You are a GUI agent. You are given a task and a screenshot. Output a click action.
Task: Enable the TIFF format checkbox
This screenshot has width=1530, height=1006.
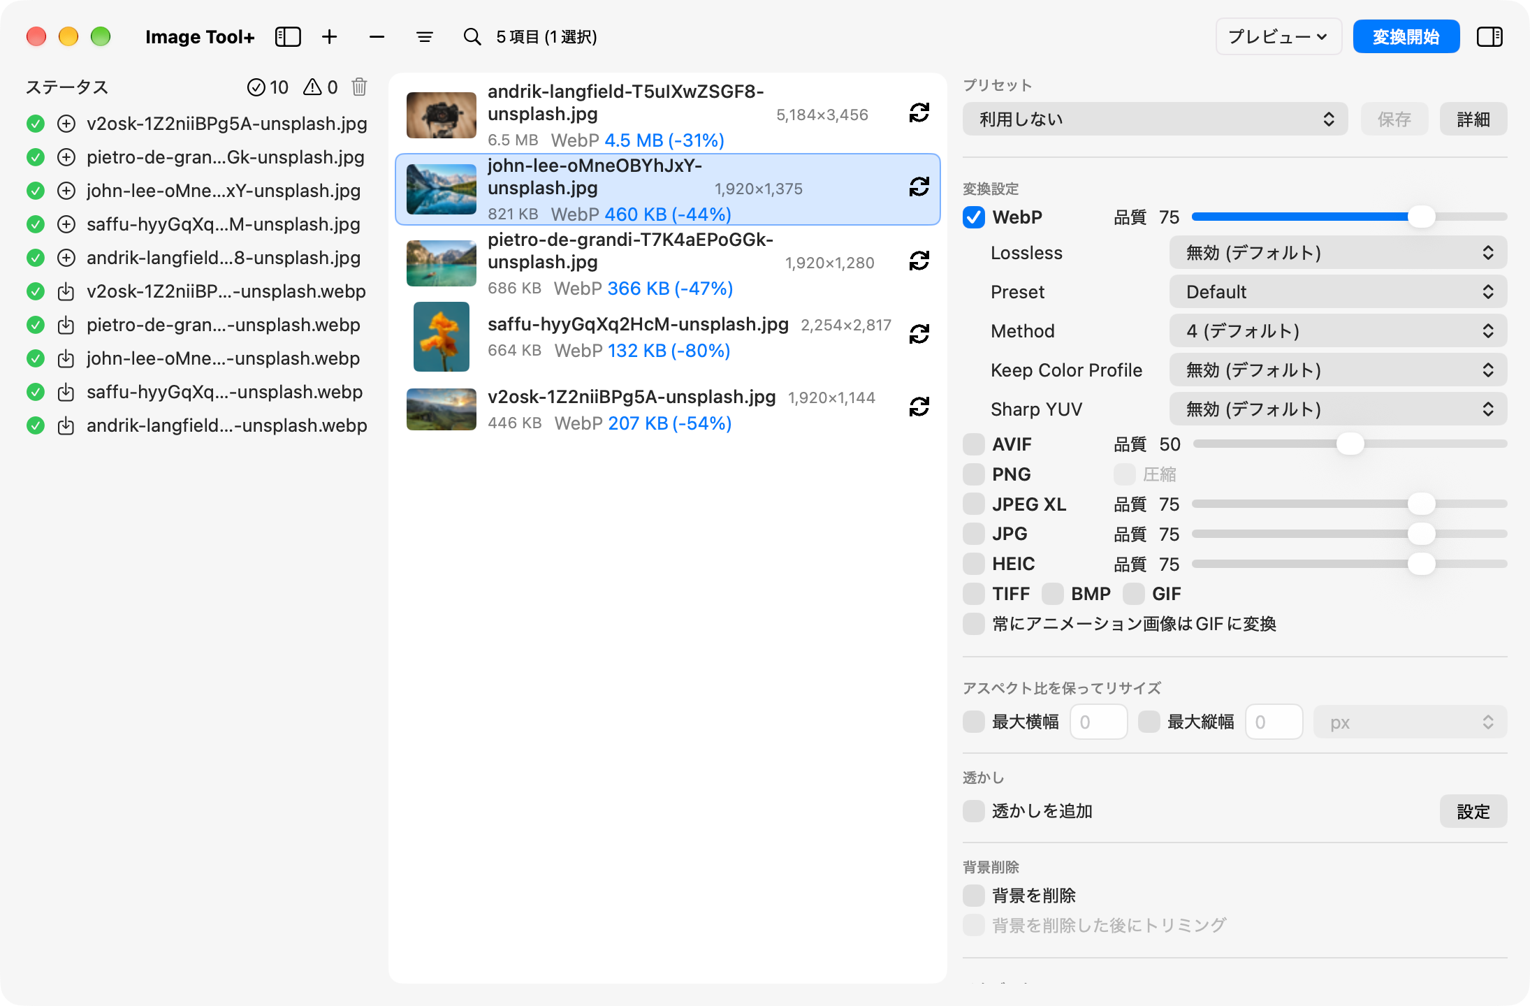pyautogui.click(x=974, y=594)
